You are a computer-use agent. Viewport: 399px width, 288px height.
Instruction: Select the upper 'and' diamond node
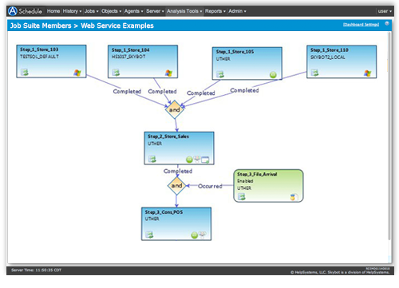point(175,109)
